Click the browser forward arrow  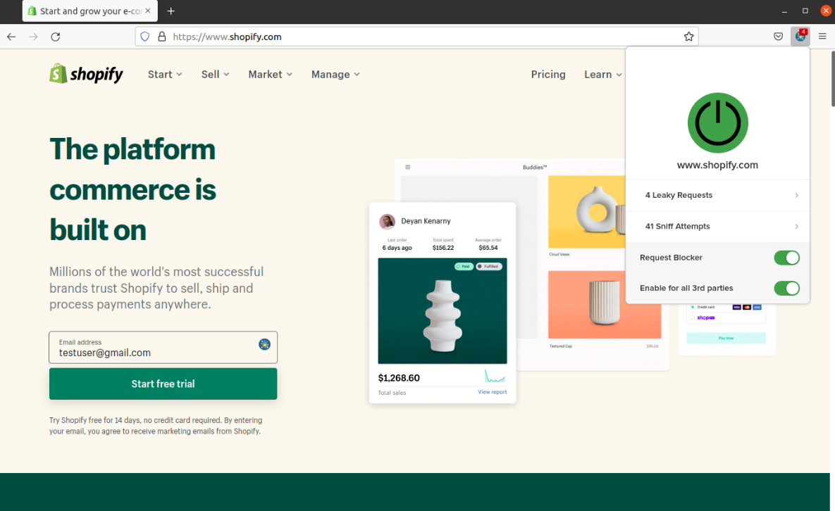pyautogui.click(x=33, y=37)
